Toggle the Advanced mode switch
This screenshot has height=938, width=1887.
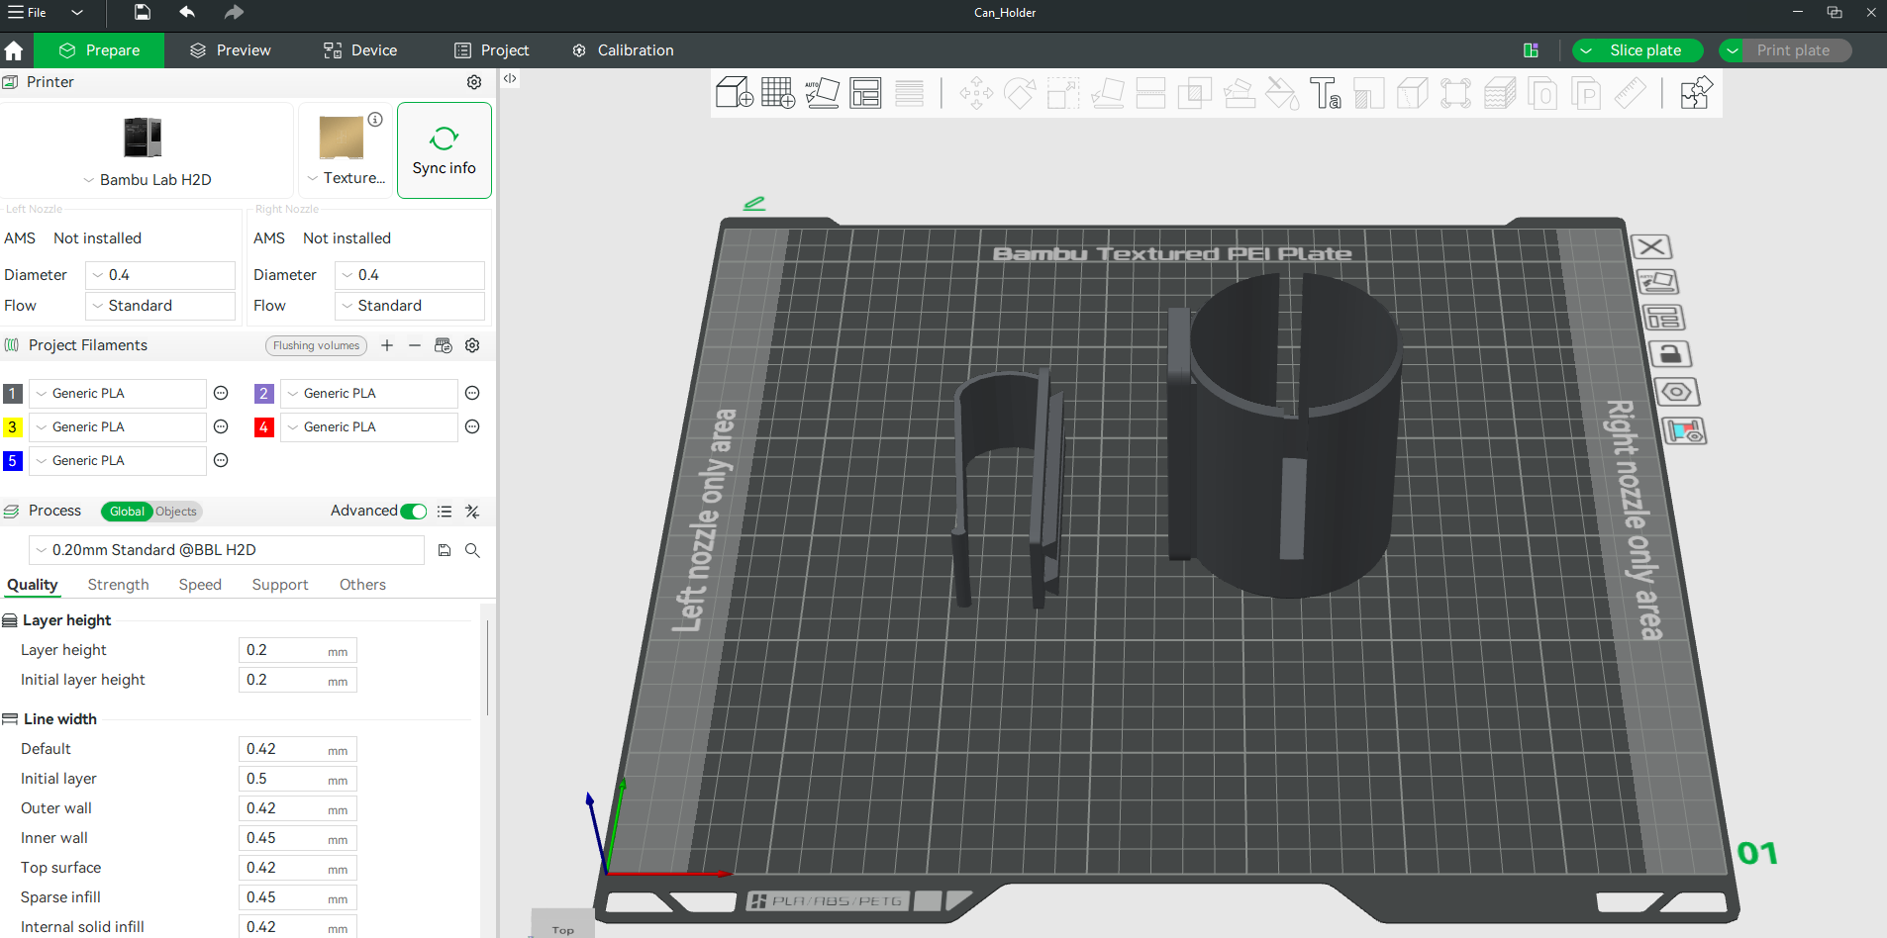coord(413,512)
